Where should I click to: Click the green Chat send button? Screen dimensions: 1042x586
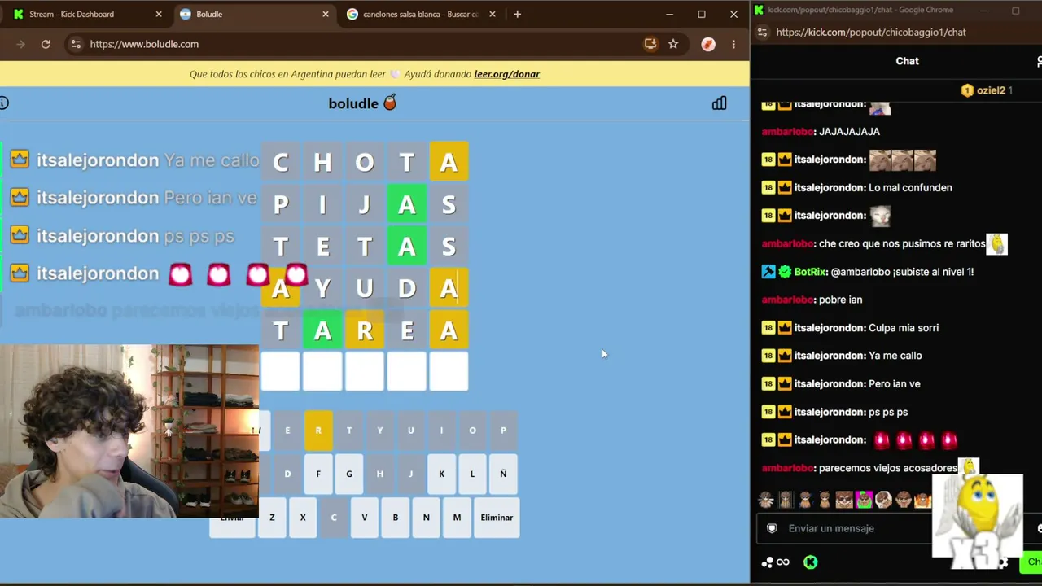pos(1032,562)
